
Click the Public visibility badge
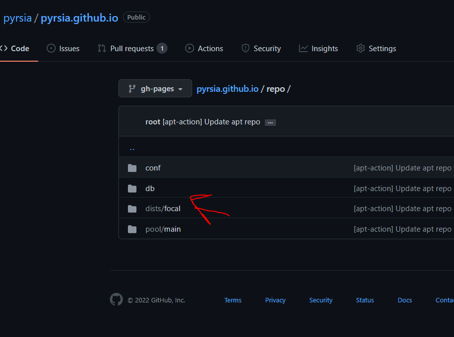[x=136, y=17]
